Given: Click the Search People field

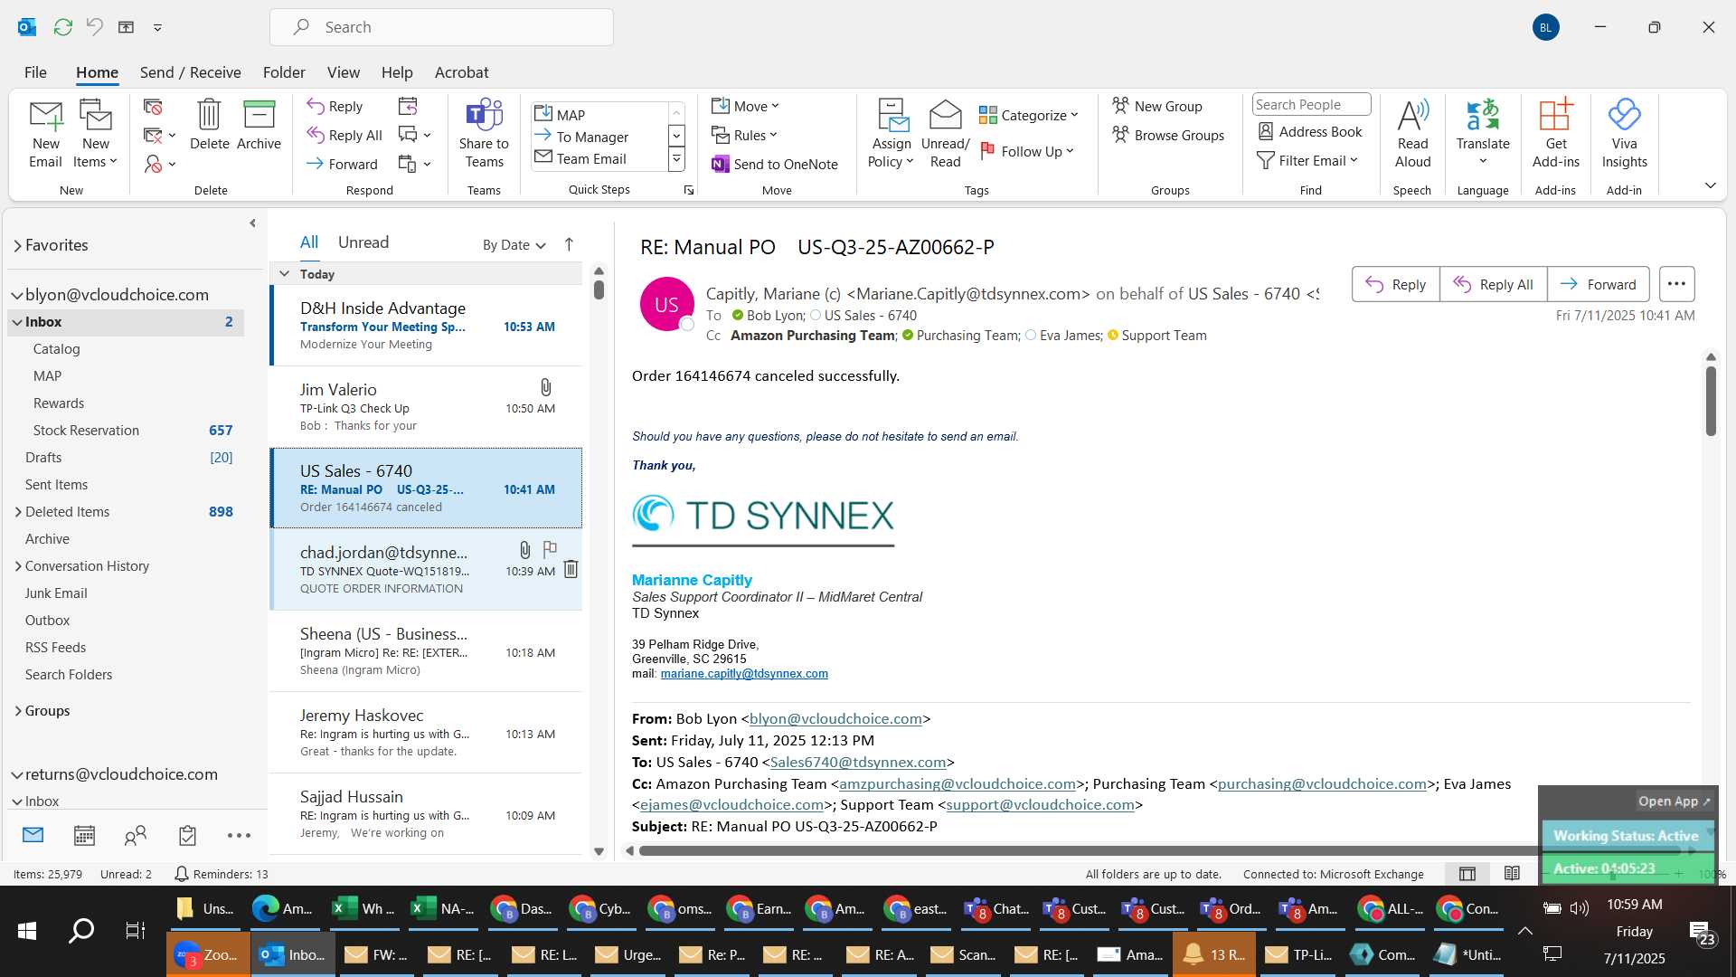Looking at the screenshot, I should pos(1311,105).
